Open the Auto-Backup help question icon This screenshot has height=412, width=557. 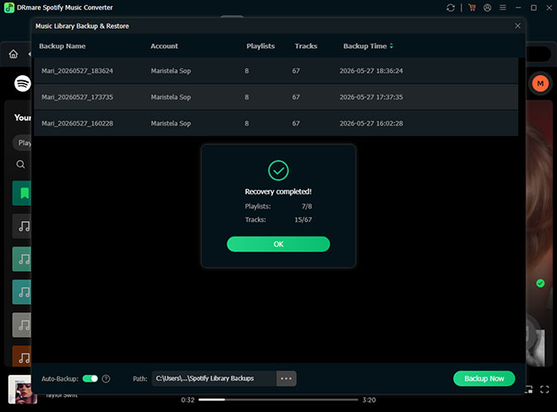tap(106, 379)
